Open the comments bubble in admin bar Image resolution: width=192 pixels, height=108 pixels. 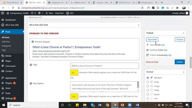(40, 13)
